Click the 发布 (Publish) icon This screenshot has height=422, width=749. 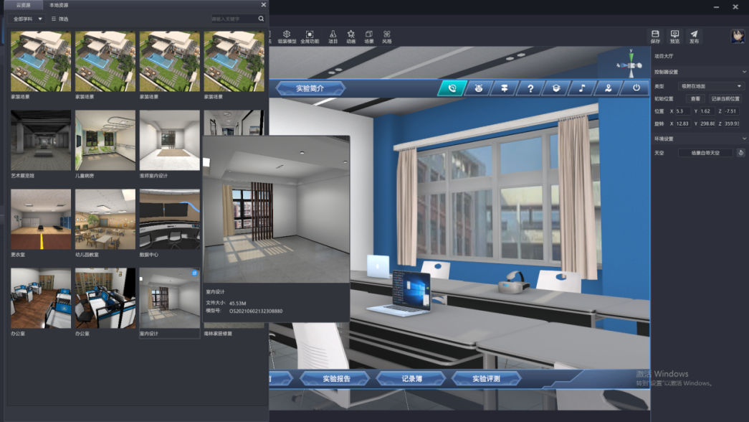click(694, 36)
